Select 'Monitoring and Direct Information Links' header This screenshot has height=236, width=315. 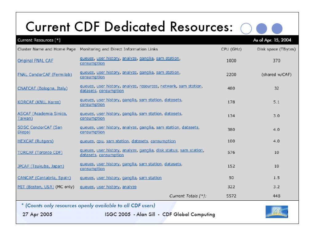point(119,49)
